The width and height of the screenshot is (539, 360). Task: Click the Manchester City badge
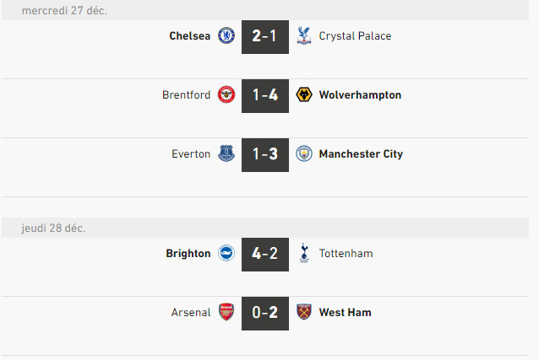click(303, 154)
